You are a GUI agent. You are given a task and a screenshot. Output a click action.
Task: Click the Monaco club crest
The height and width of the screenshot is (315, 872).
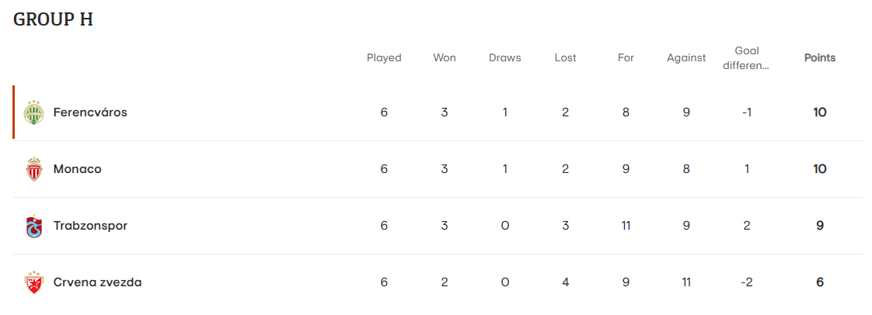point(33,169)
